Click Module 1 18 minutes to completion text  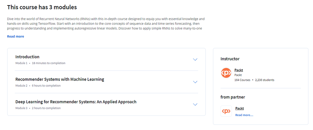(40, 63)
